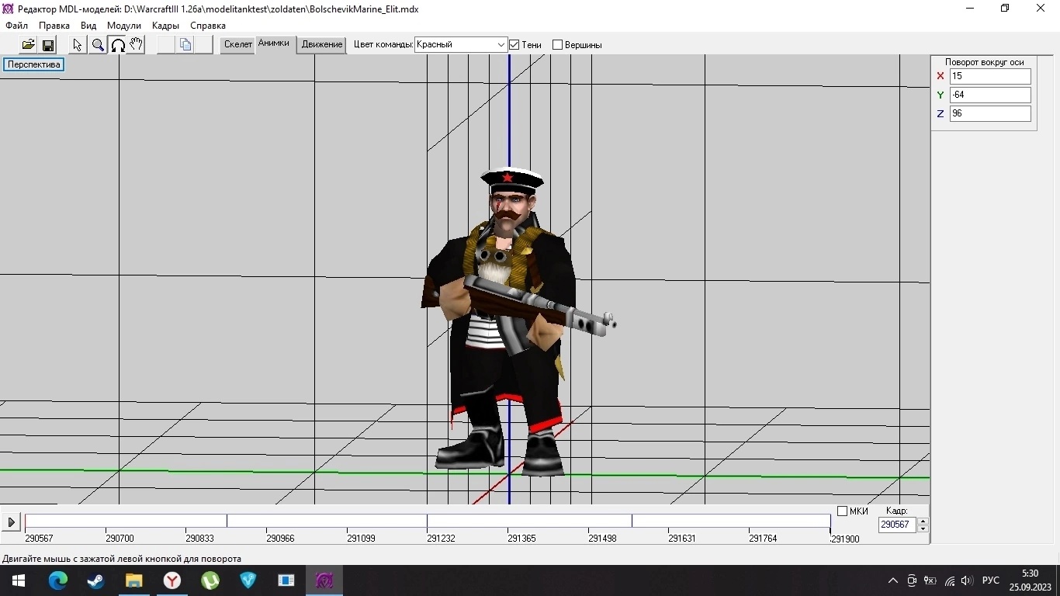This screenshot has width=1060, height=596.
Task: Open File Explorer from the taskbar
Action: (134, 580)
